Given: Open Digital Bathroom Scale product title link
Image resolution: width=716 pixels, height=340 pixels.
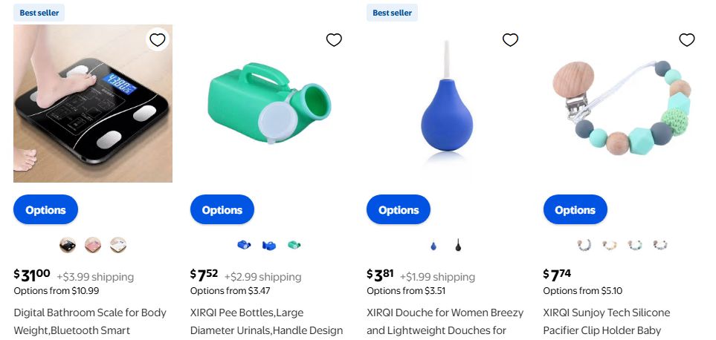Looking at the screenshot, I should 90,321.
